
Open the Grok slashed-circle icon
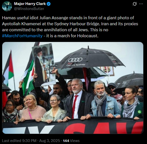(134, 4)
